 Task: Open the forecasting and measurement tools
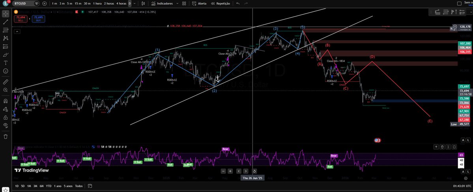coord(6,46)
